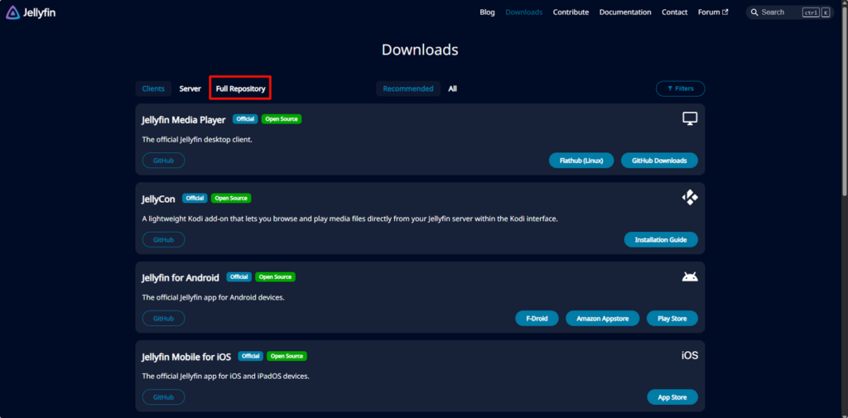Open GitHub link for Jellyfin Media Player
This screenshot has width=848, height=418.
click(163, 161)
